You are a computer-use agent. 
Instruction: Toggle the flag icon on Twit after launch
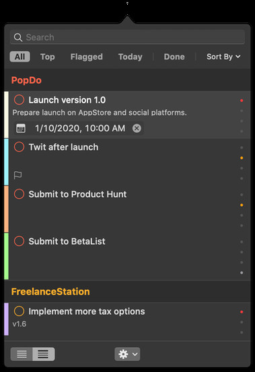click(17, 175)
